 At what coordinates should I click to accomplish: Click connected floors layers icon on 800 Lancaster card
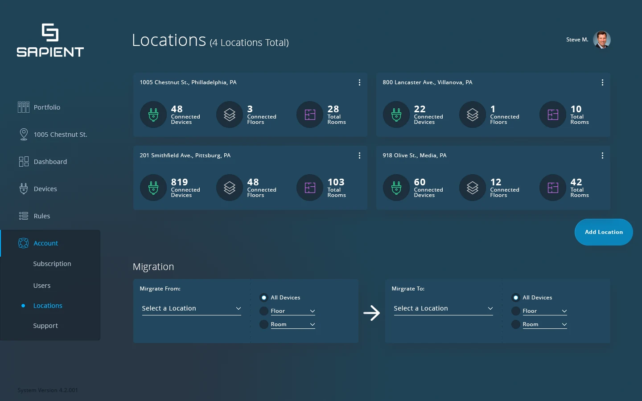point(473,115)
